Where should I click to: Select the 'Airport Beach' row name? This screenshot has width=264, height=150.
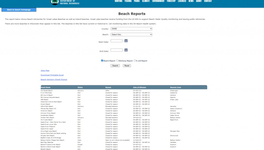45,104
